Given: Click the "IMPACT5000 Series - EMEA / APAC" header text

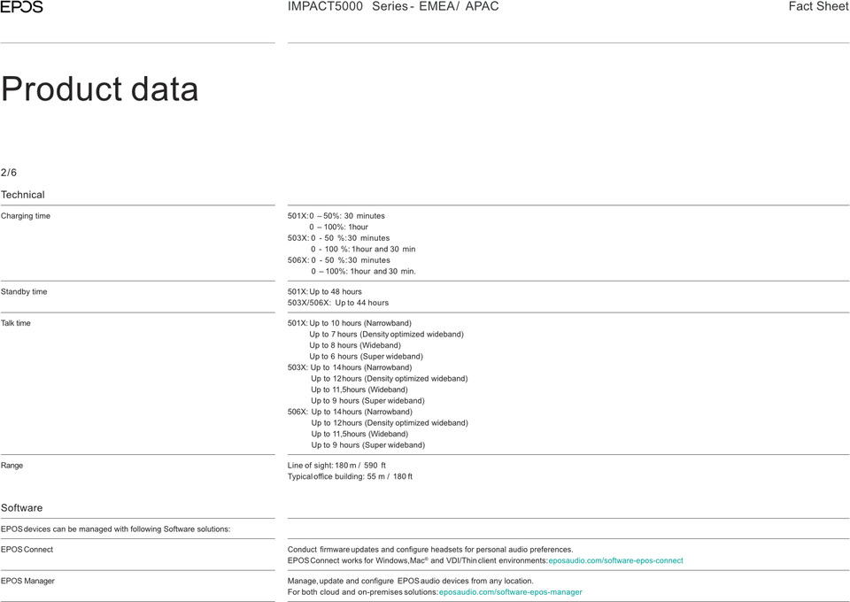Looking at the screenshot, I should pos(393,7).
